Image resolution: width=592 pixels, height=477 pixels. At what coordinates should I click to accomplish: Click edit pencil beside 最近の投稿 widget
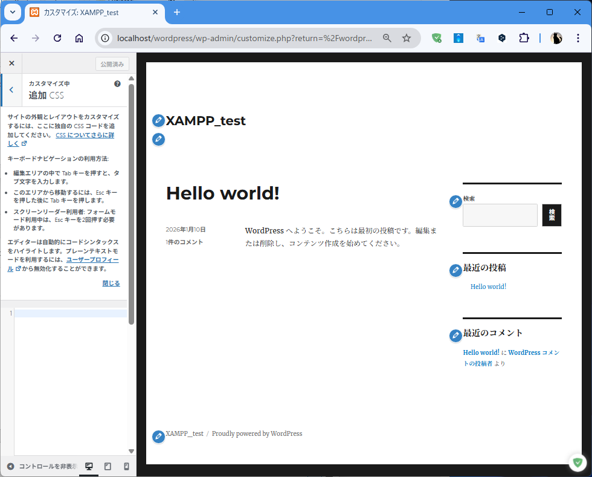(456, 270)
